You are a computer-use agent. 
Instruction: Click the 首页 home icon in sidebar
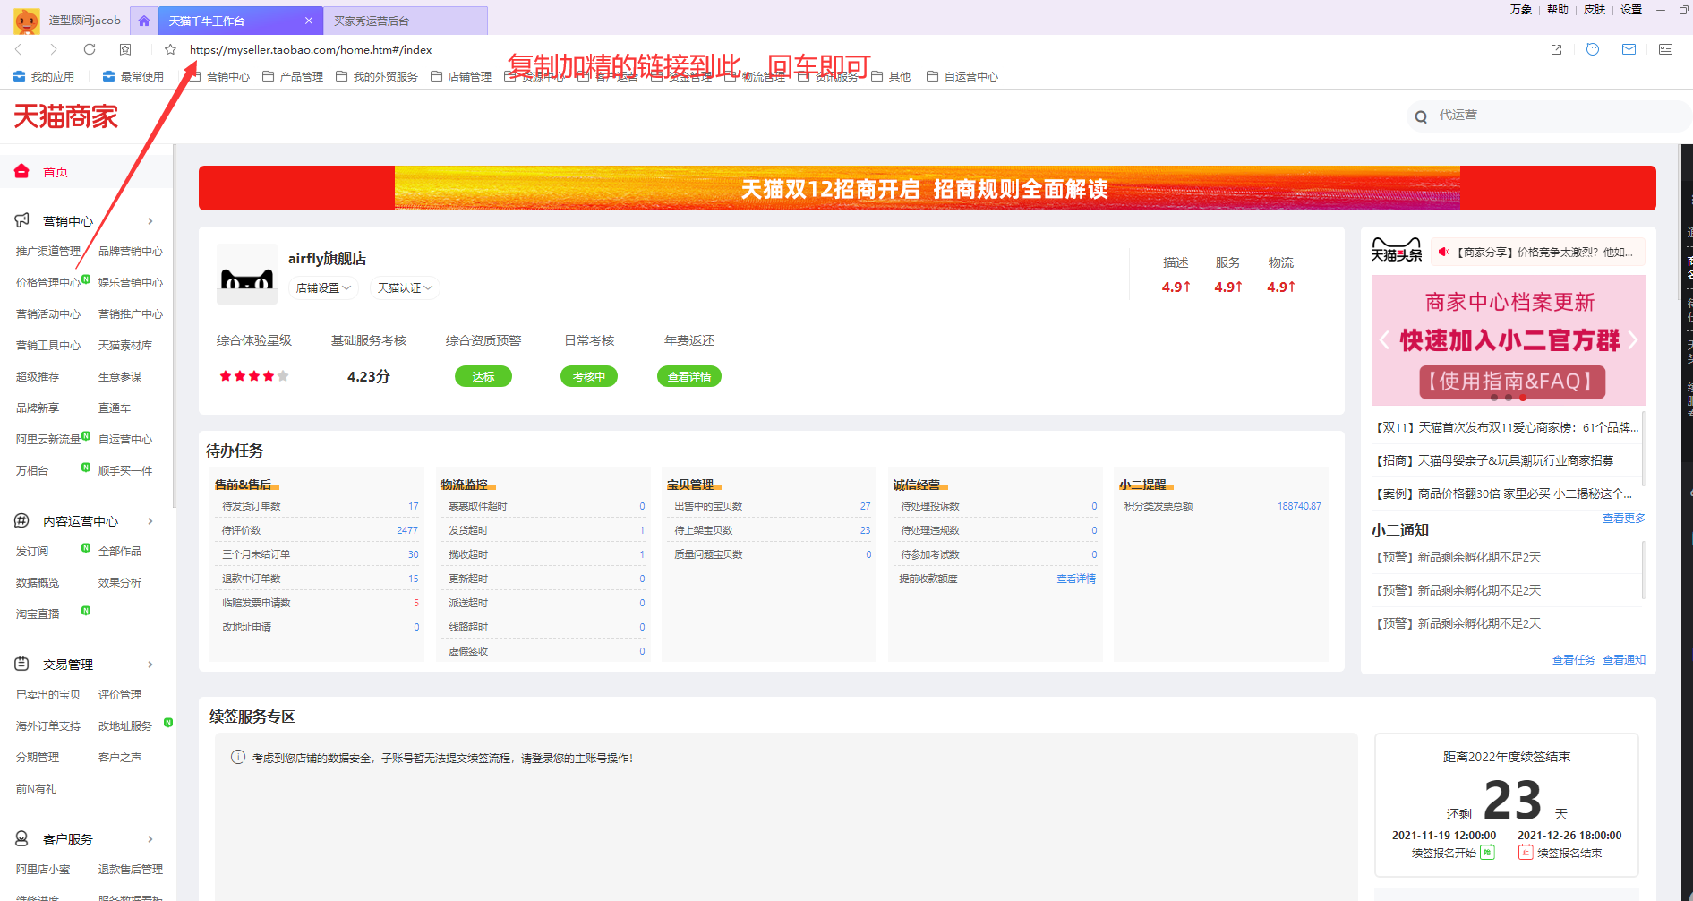[x=21, y=171]
